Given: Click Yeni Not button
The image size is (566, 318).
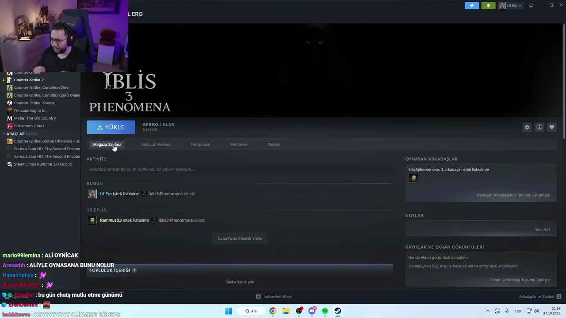Looking at the screenshot, I should (x=542, y=229).
